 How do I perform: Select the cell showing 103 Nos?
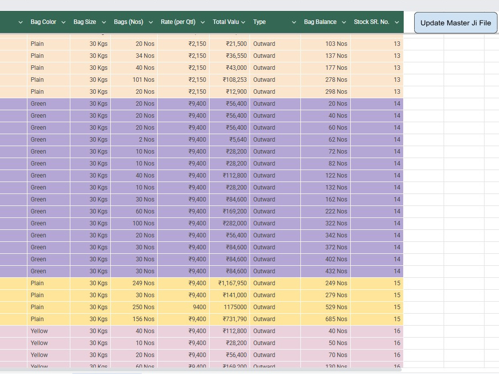[325, 44]
